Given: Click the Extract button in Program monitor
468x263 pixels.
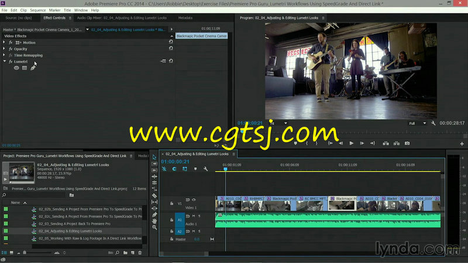Looking at the screenshot, I should click(x=397, y=143).
